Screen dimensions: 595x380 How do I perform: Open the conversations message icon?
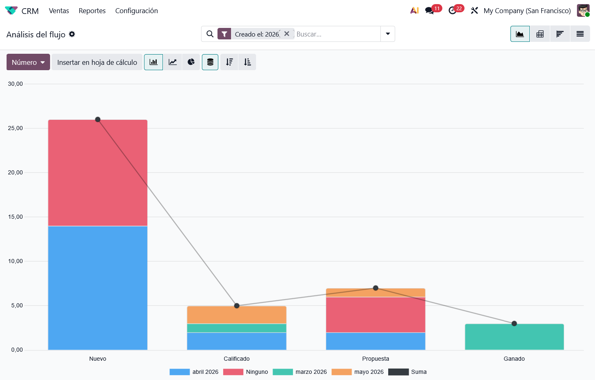[x=430, y=11]
